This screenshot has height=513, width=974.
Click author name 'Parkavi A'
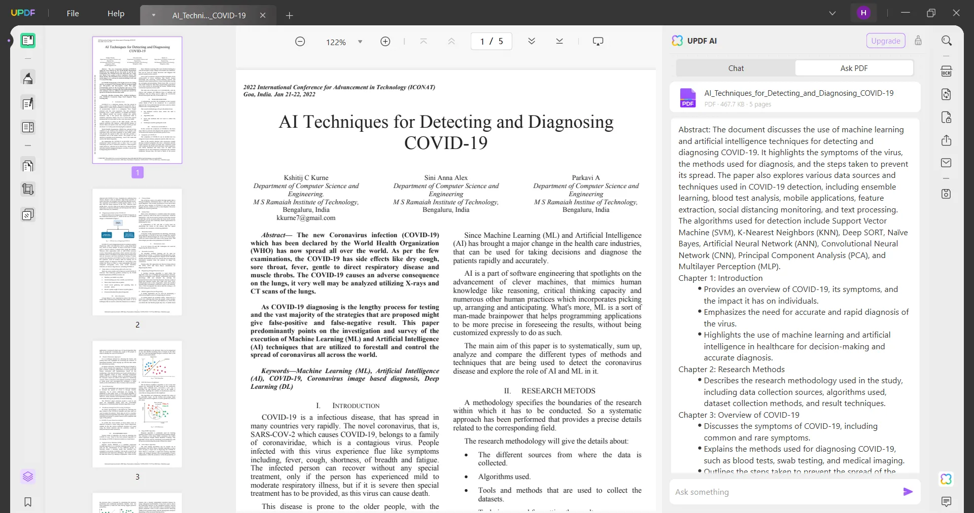pyautogui.click(x=586, y=178)
